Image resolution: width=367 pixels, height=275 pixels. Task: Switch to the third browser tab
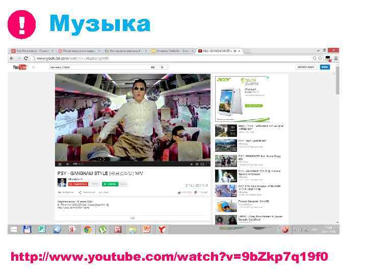(x=125, y=51)
